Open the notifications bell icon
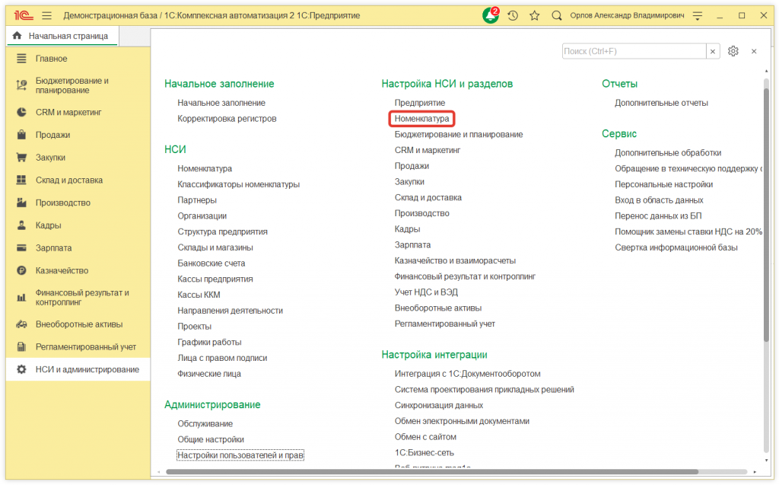This screenshot has height=485, width=779. [491, 15]
